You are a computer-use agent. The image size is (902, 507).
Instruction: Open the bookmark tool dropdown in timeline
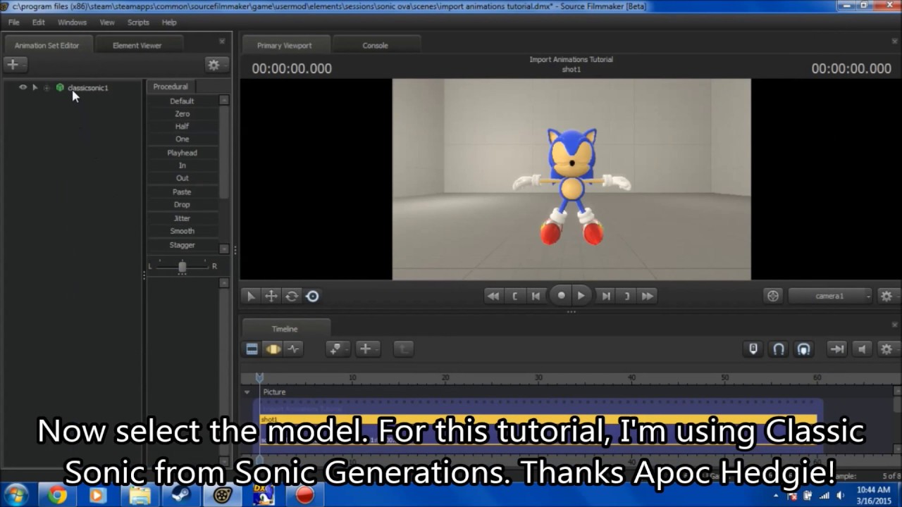[x=338, y=349]
